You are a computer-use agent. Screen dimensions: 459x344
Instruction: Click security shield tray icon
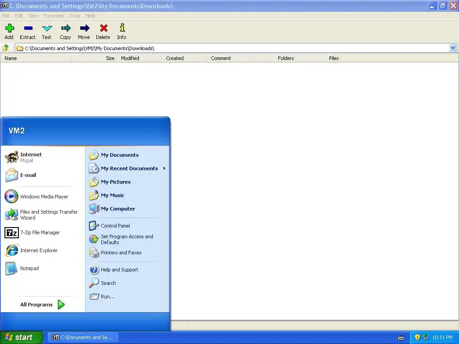click(417, 337)
